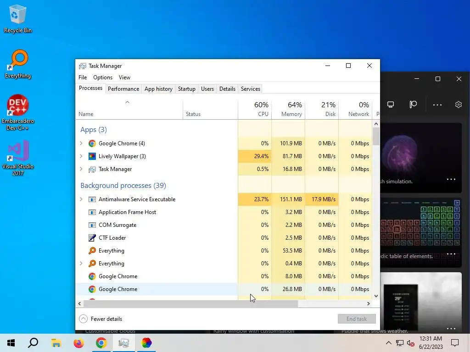Click the Lively Wallpaper (3) process icon
This screenshot has height=352, width=470.
pyautogui.click(x=92, y=156)
